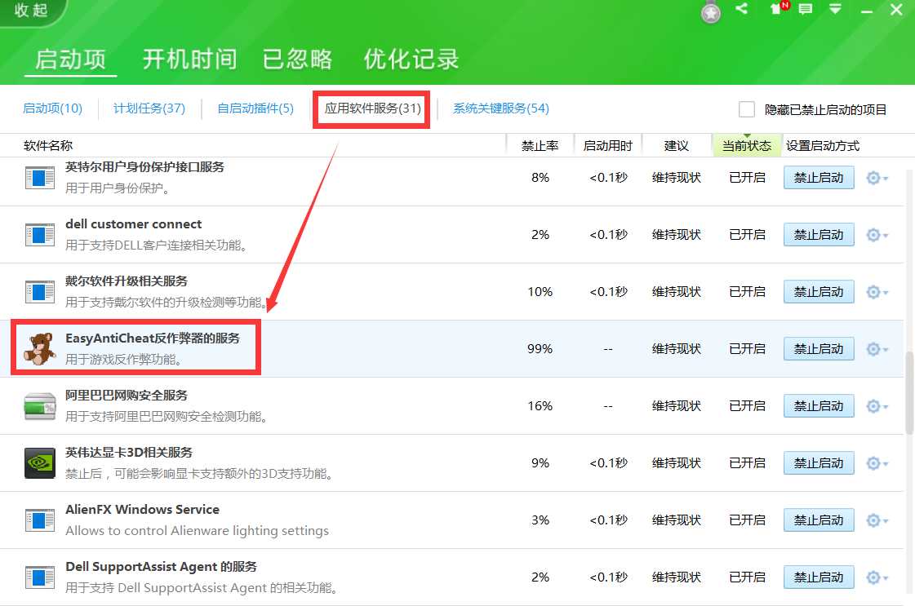Open gear settings dropdown for EasyAntiCheat row

[877, 349]
